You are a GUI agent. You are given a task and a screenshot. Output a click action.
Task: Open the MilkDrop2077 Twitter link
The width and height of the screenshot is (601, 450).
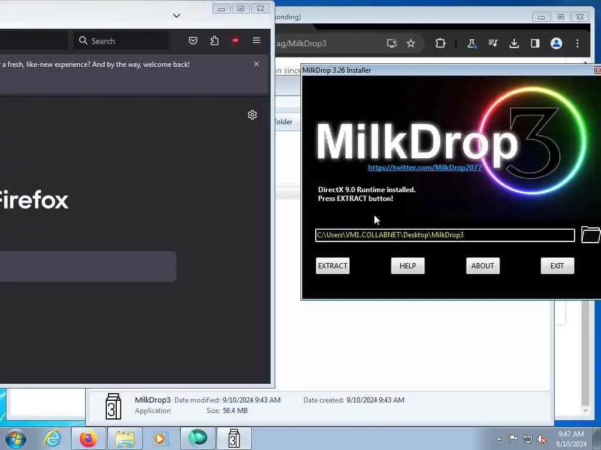coord(425,168)
